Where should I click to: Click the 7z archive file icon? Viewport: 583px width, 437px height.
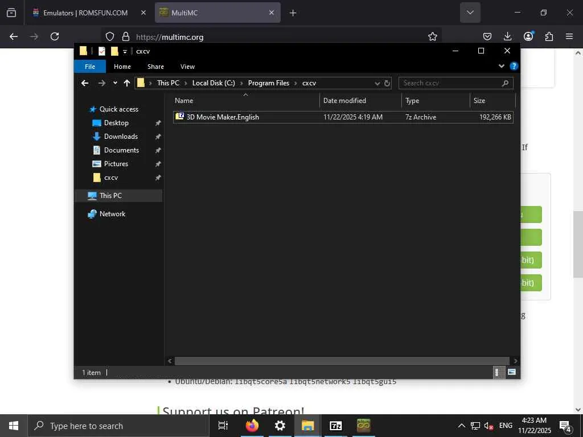[179, 116]
